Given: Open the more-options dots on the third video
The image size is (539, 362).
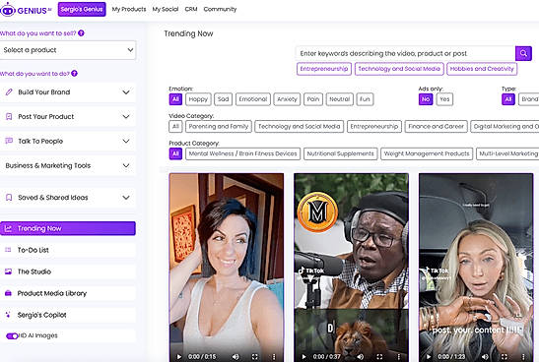Looking at the screenshot, I should click(523, 356).
